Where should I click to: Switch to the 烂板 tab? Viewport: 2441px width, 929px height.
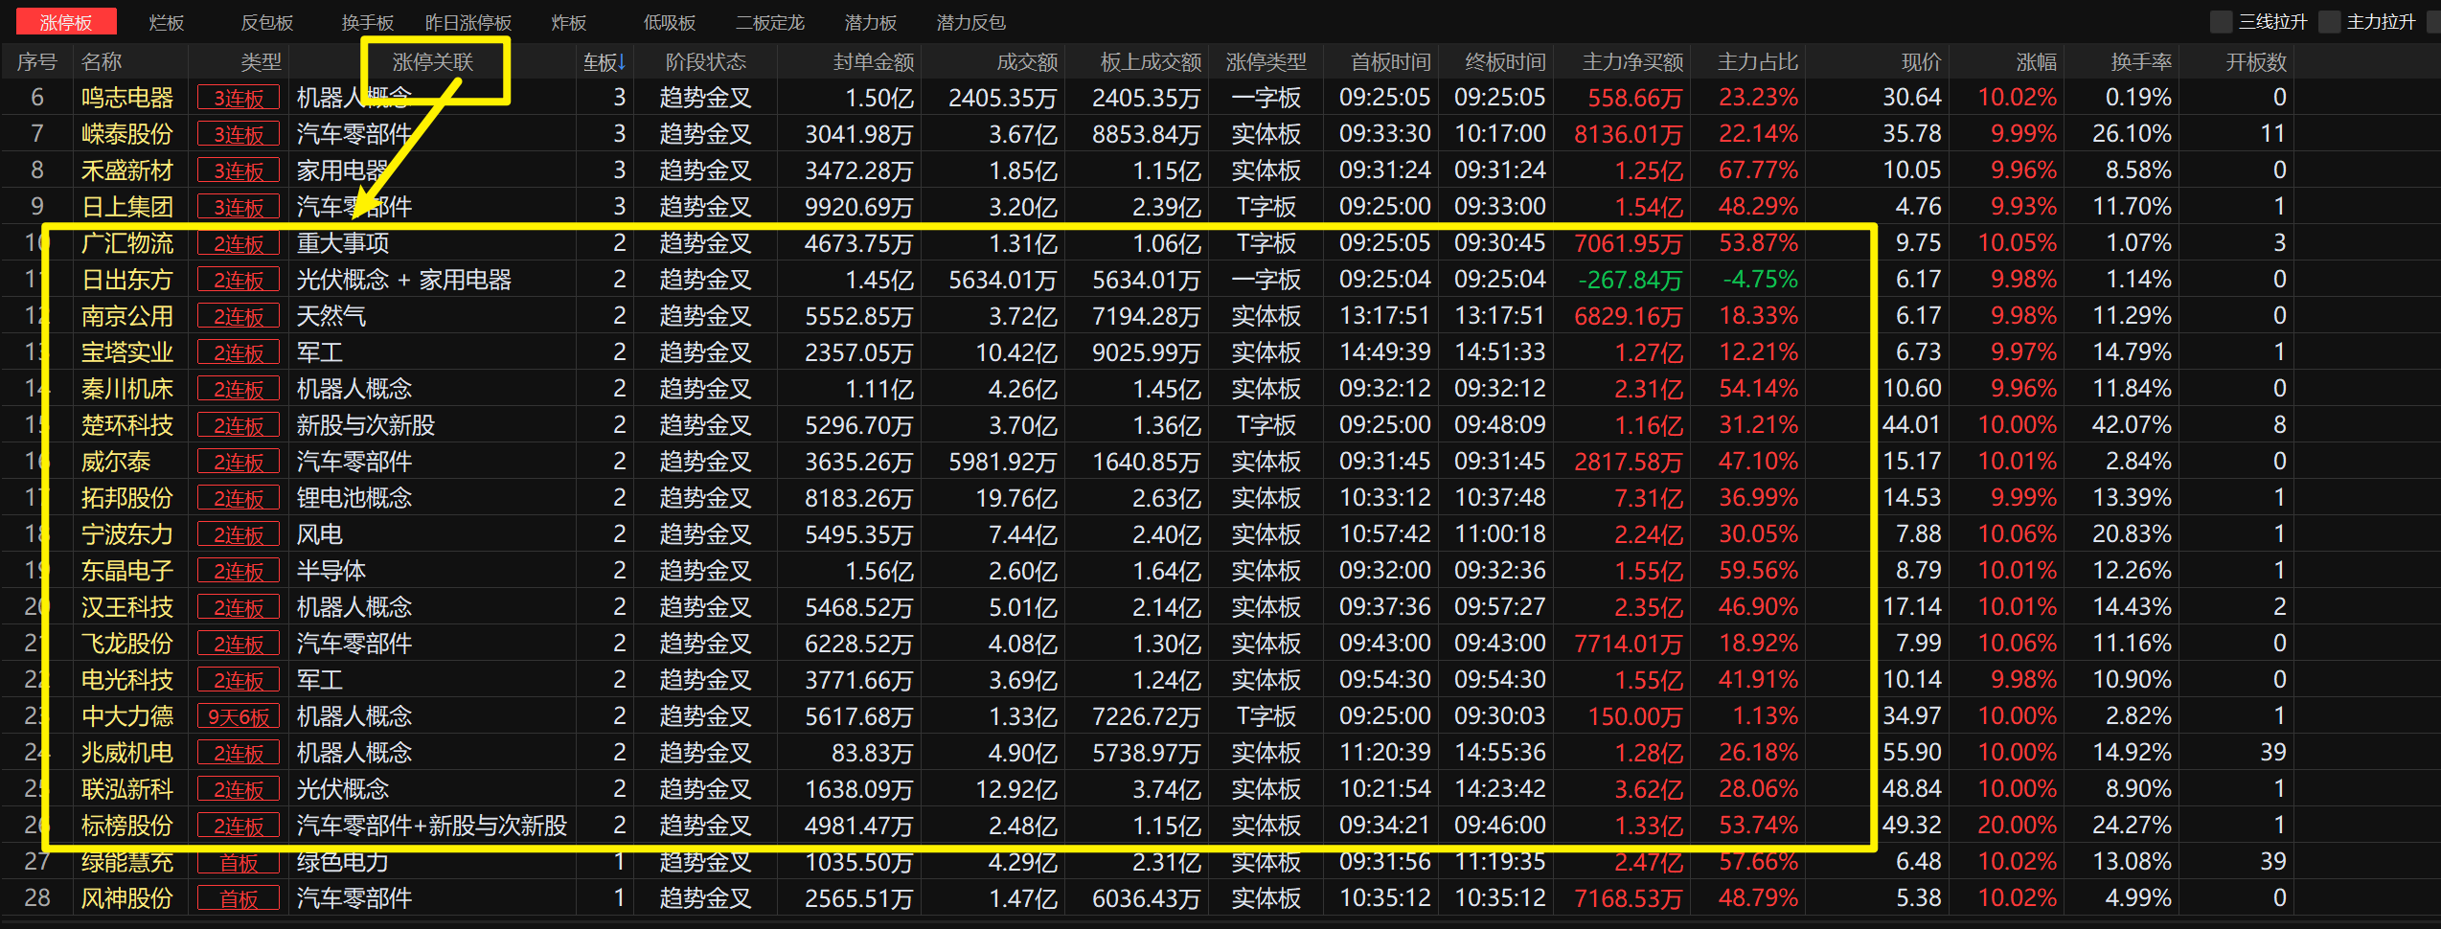click(167, 22)
